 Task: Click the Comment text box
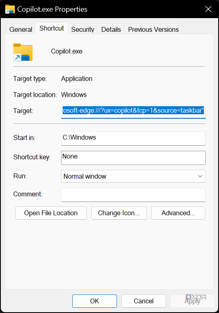[133, 195]
